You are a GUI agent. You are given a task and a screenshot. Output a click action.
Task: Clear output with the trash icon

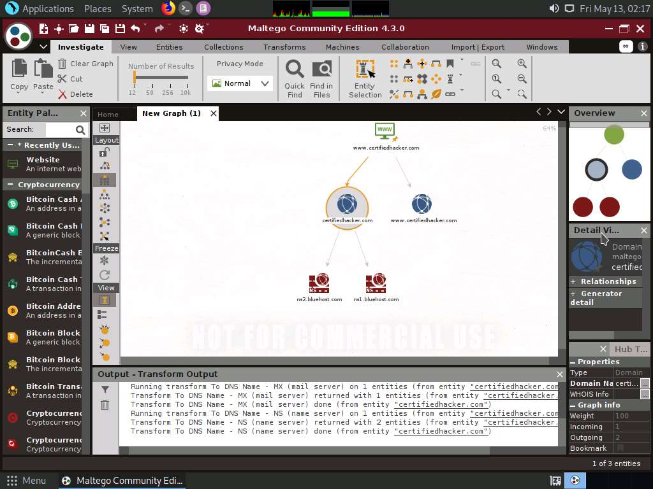click(x=105, y=404)
